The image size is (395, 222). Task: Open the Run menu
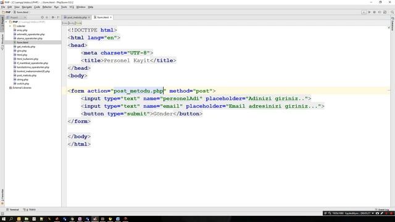56,7
